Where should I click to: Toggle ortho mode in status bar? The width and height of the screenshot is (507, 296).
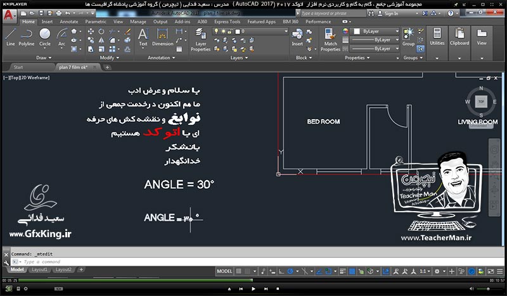pyautogui.click(x=281, y=271)
